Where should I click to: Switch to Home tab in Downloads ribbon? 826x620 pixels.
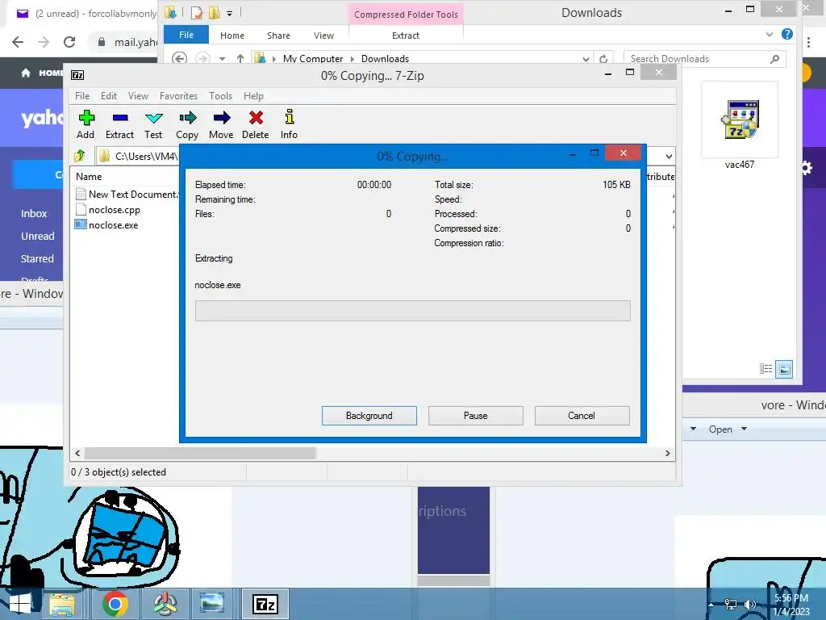pyautogui.click(x=232, y=36)
